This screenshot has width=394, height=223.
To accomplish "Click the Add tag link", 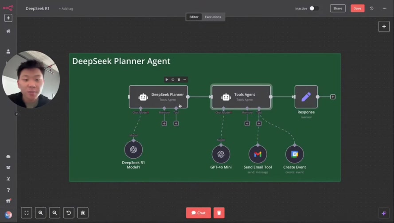I will (x=66, y=8).
